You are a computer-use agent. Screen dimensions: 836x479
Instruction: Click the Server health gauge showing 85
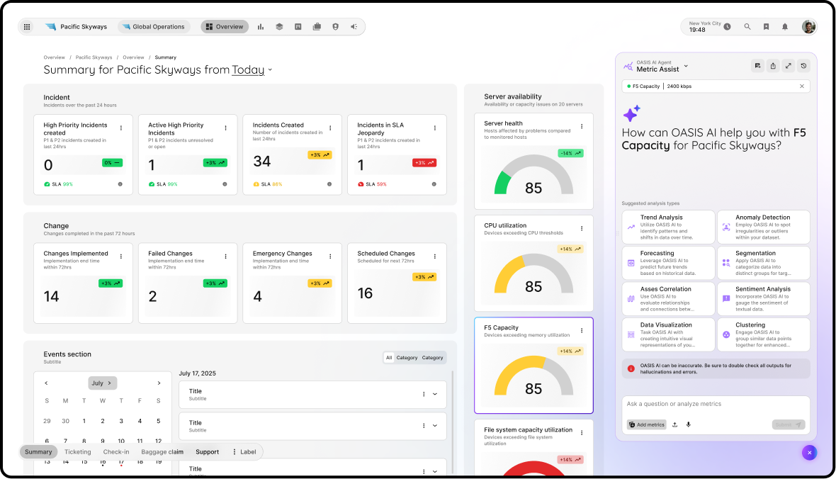point(533,176)
